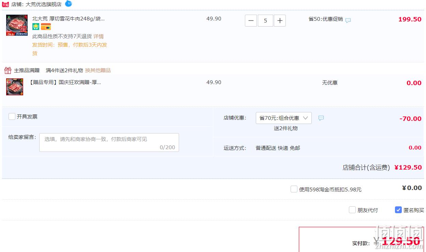
Task: Click the 送2件礼物 note below dropdown
Action: coord(286,128)
